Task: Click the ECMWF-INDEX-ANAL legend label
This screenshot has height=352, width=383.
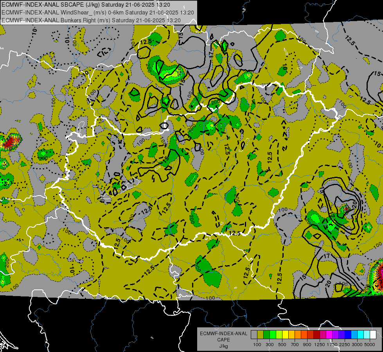Action: (223, 334)
